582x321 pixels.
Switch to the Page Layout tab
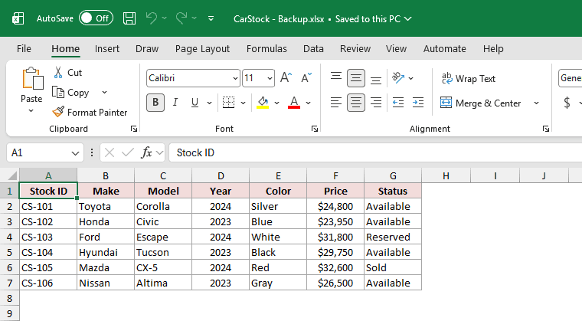click(202, 49)
